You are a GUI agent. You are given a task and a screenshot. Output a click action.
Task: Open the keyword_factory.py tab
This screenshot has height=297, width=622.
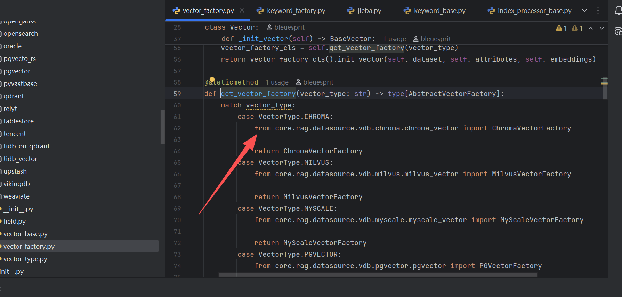coord(296,11)
